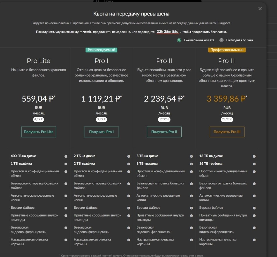
Task: Show Pro I Настраиваемая очистка корзины info
Action: click(129, 240)
